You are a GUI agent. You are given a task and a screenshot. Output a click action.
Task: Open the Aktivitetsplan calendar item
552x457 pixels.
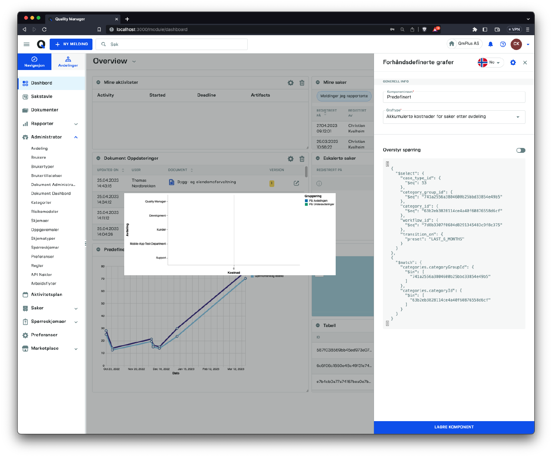[47, 295]
